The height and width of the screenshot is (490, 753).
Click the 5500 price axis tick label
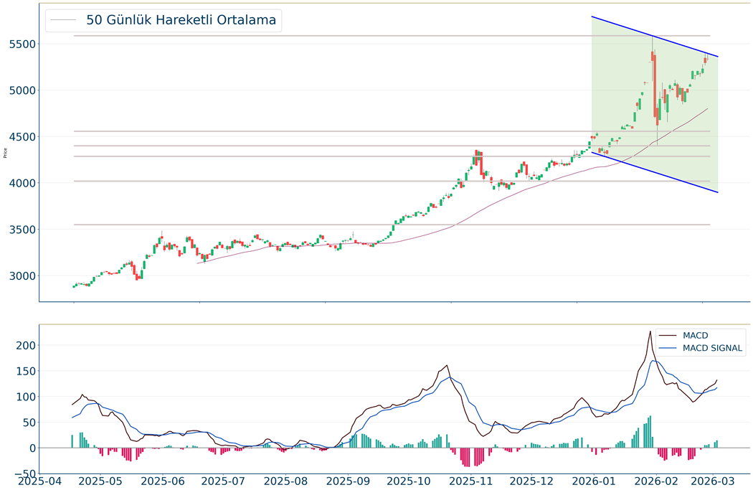(23, 44)
